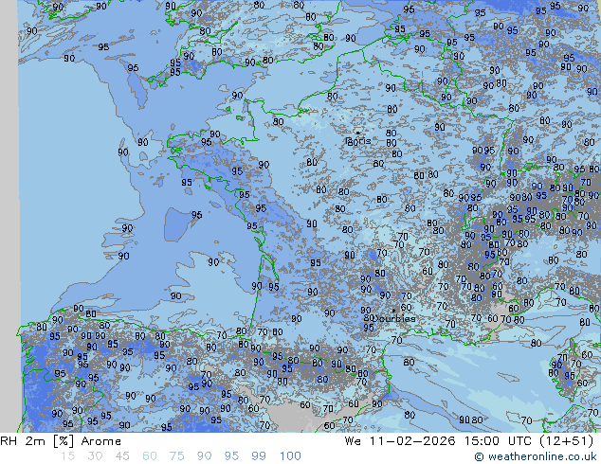Select the 99 legend value
The width and height of the screenshot is (601, 464).
[x=260, y=456]
